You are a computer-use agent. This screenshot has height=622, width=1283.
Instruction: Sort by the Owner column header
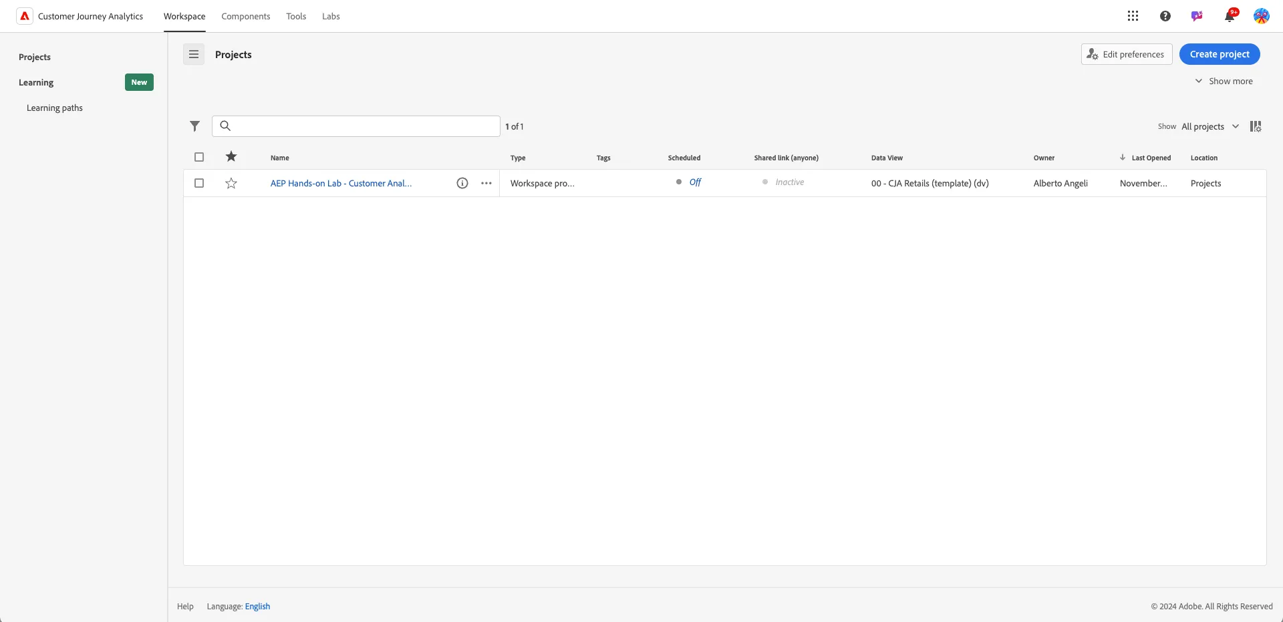click(x=1044, y=158)
